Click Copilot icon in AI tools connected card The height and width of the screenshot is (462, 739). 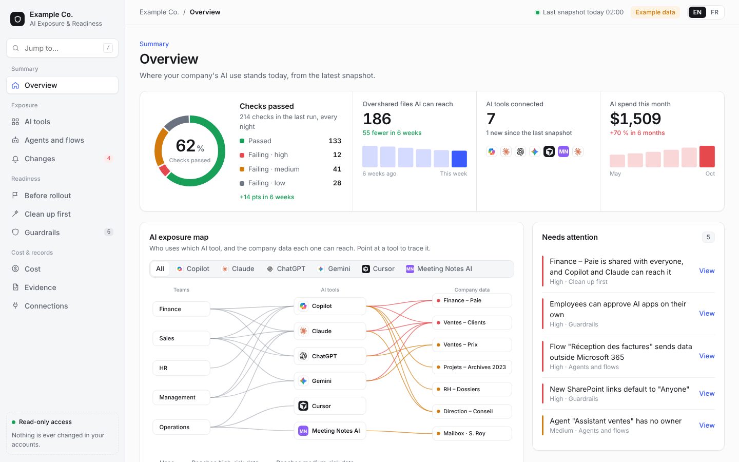pos(492,151)
